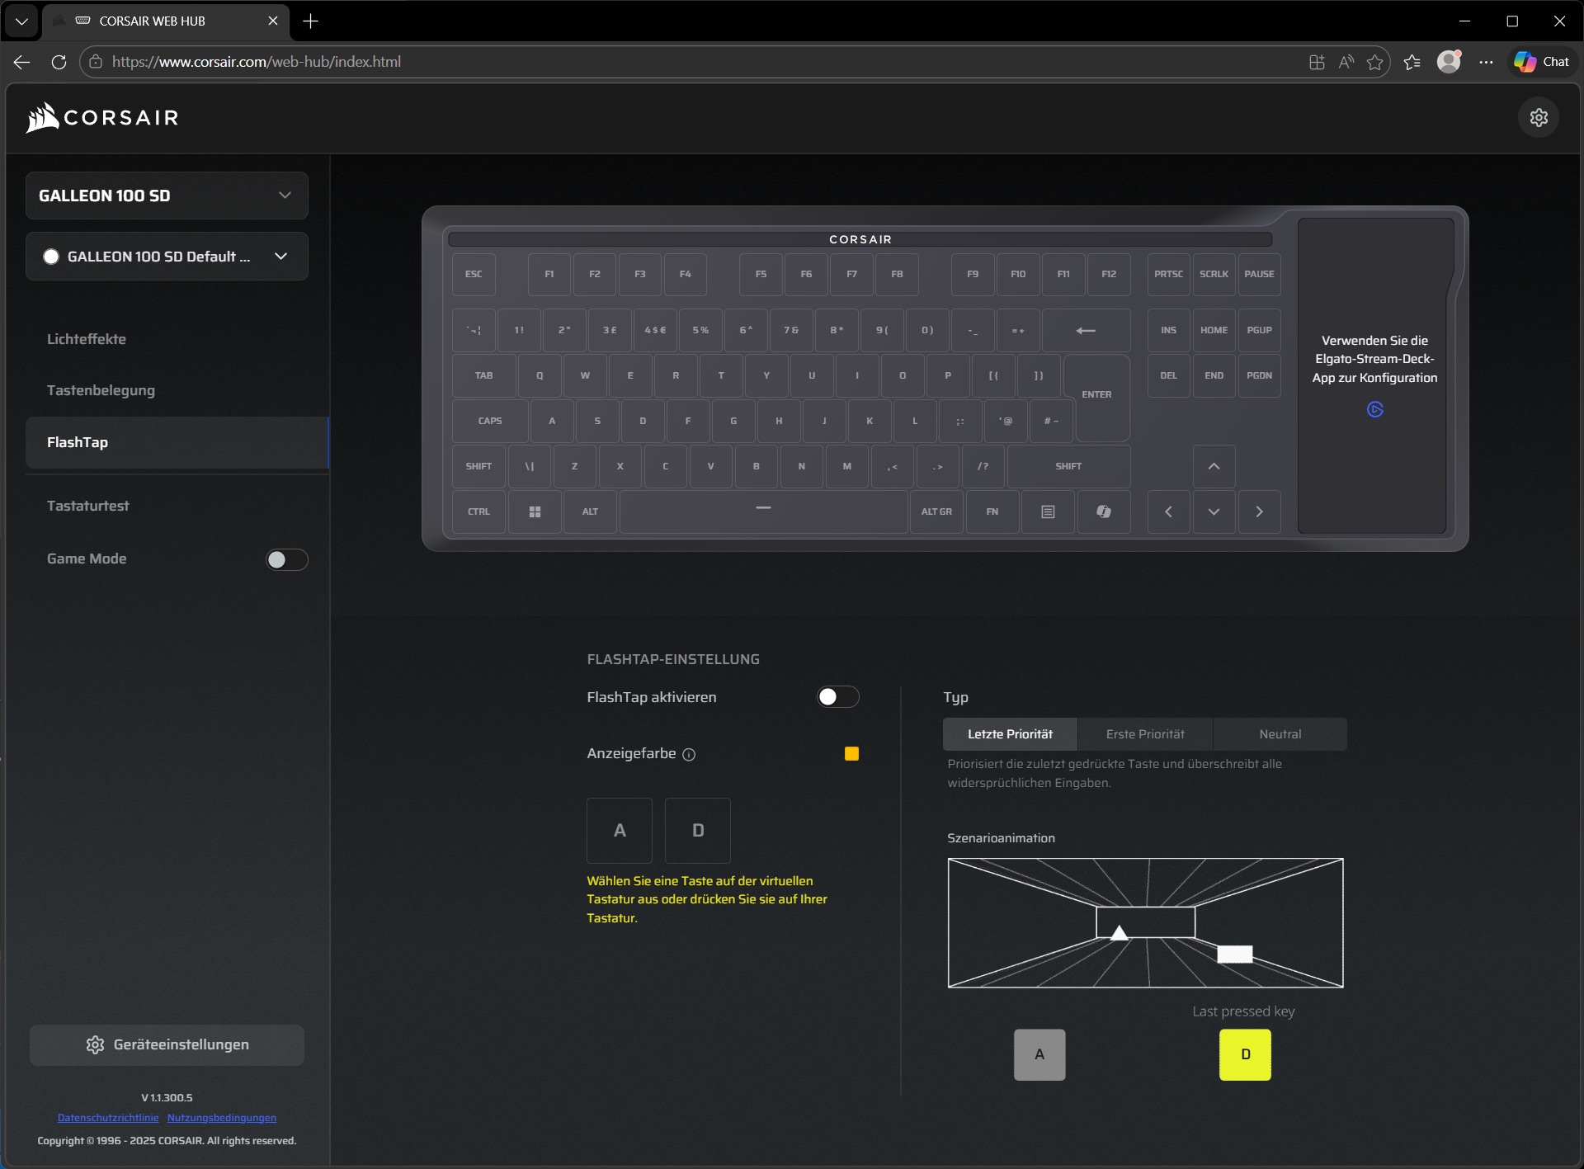Click the Elgato Stream Deck app icon

click(x=1374, y=409)
